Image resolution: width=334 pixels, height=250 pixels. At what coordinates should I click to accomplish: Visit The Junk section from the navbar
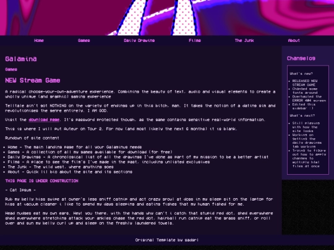[244, 40]
